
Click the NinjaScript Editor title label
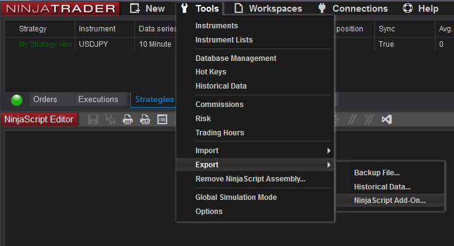pos(39,119)
